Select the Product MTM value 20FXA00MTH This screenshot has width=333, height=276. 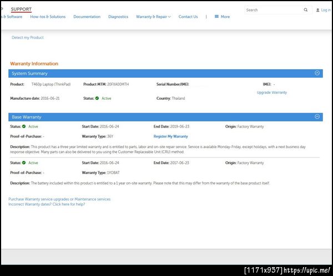point(118,84)
